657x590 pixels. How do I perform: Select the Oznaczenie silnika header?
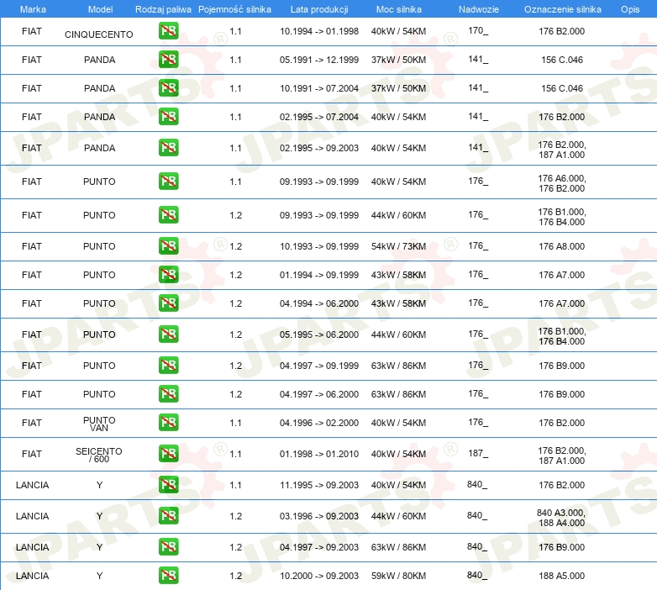562,9
